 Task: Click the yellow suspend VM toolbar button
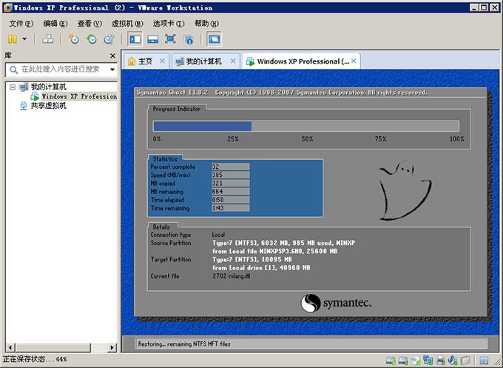[x=12, y=39]
